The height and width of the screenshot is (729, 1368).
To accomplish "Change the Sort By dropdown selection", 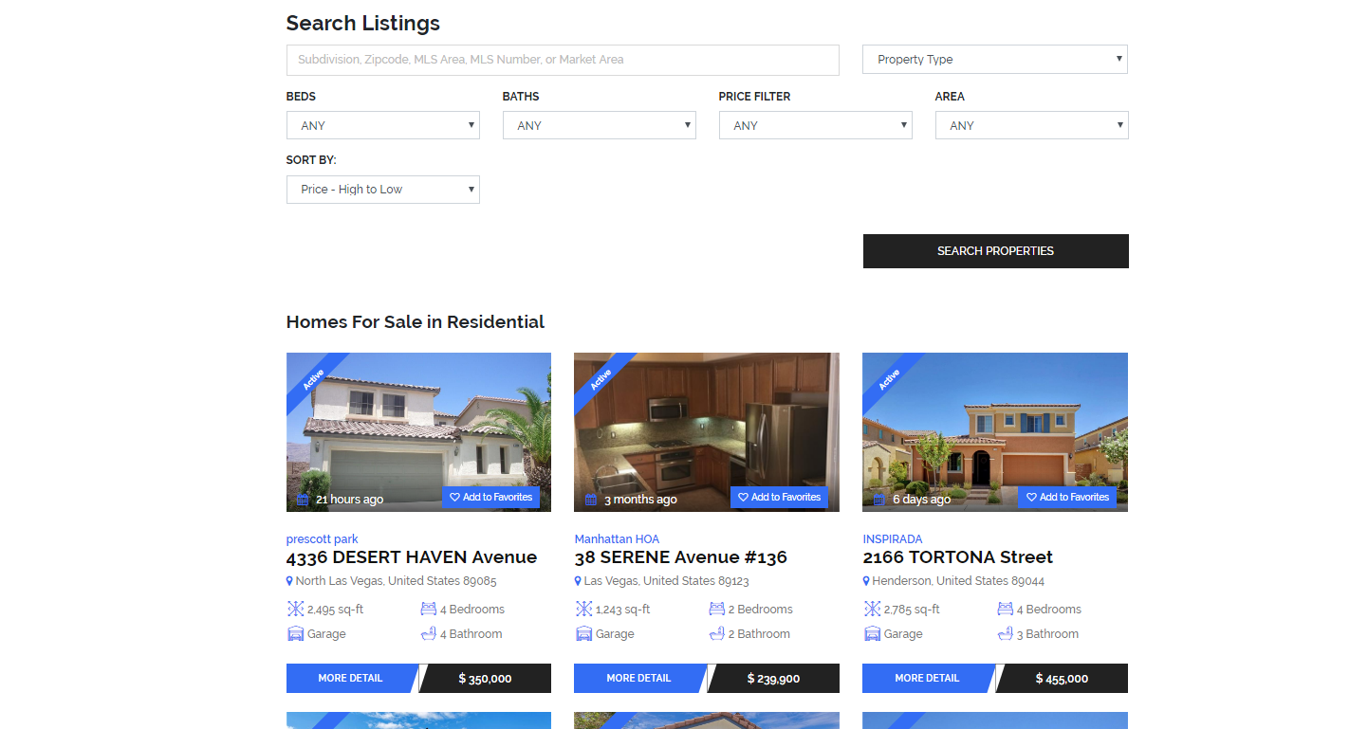I will click(382, 190).
